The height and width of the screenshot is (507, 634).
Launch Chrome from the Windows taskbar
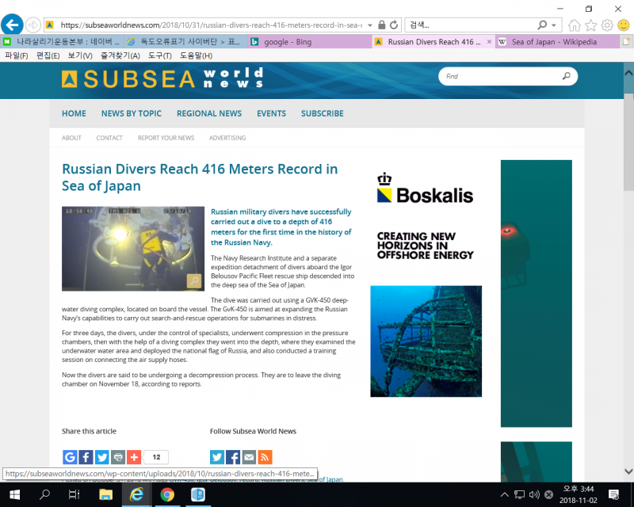pyautogui.click(x=167, y=494)
